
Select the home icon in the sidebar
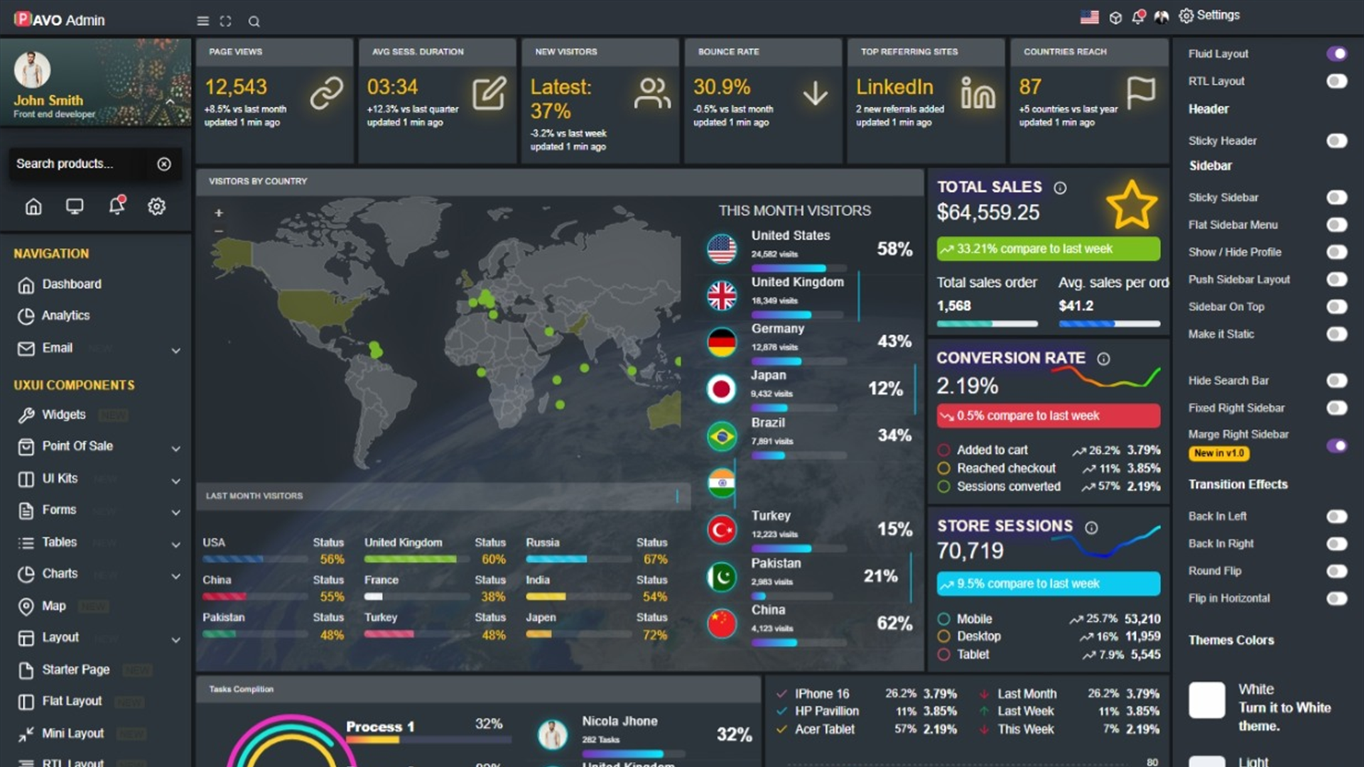[33, 206]
